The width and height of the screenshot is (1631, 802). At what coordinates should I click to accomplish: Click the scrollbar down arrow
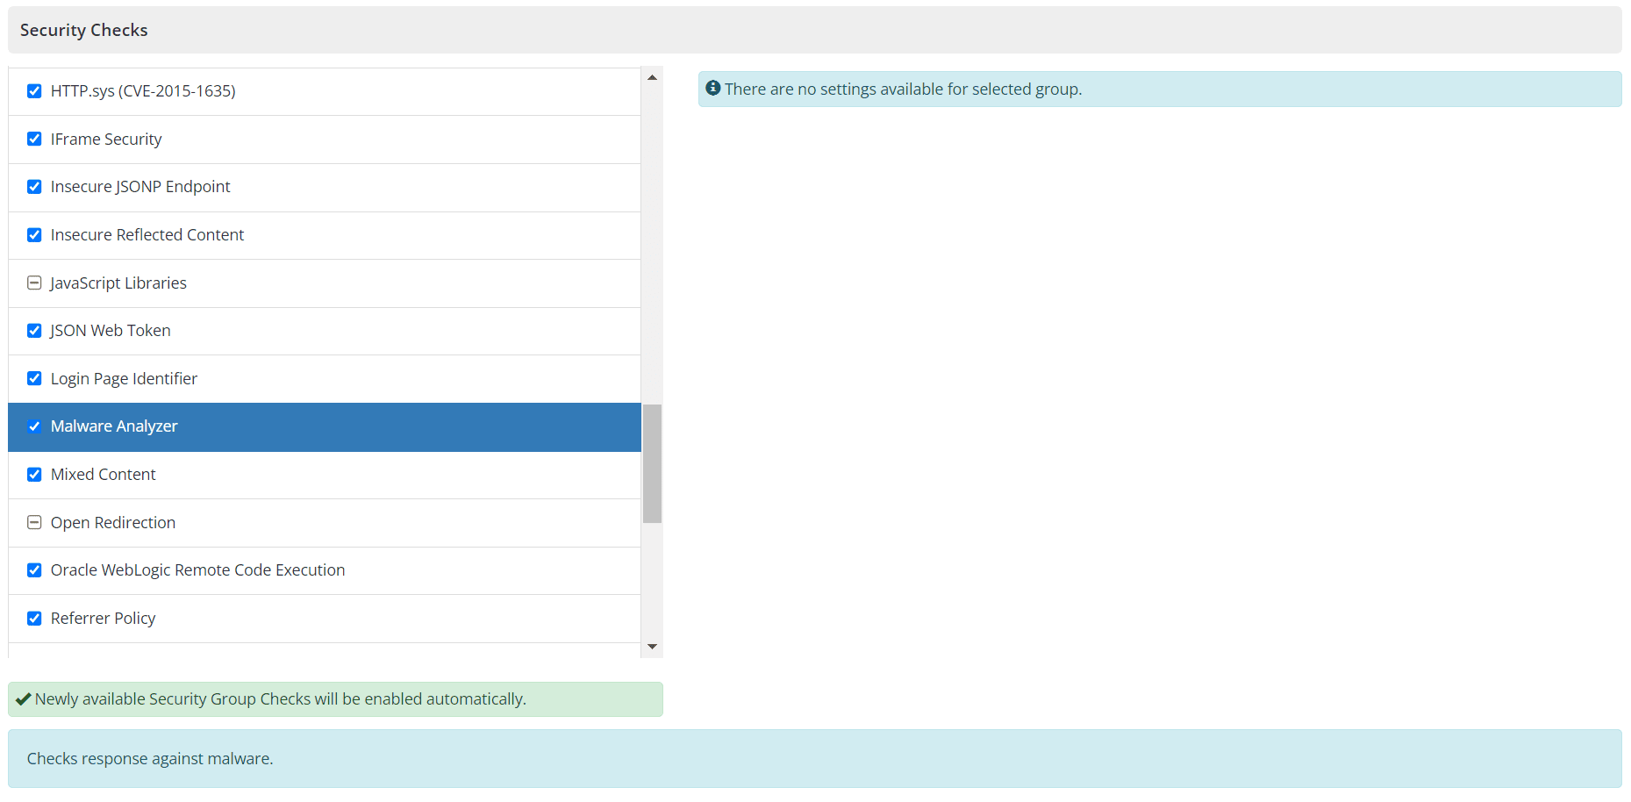(652, 646)
